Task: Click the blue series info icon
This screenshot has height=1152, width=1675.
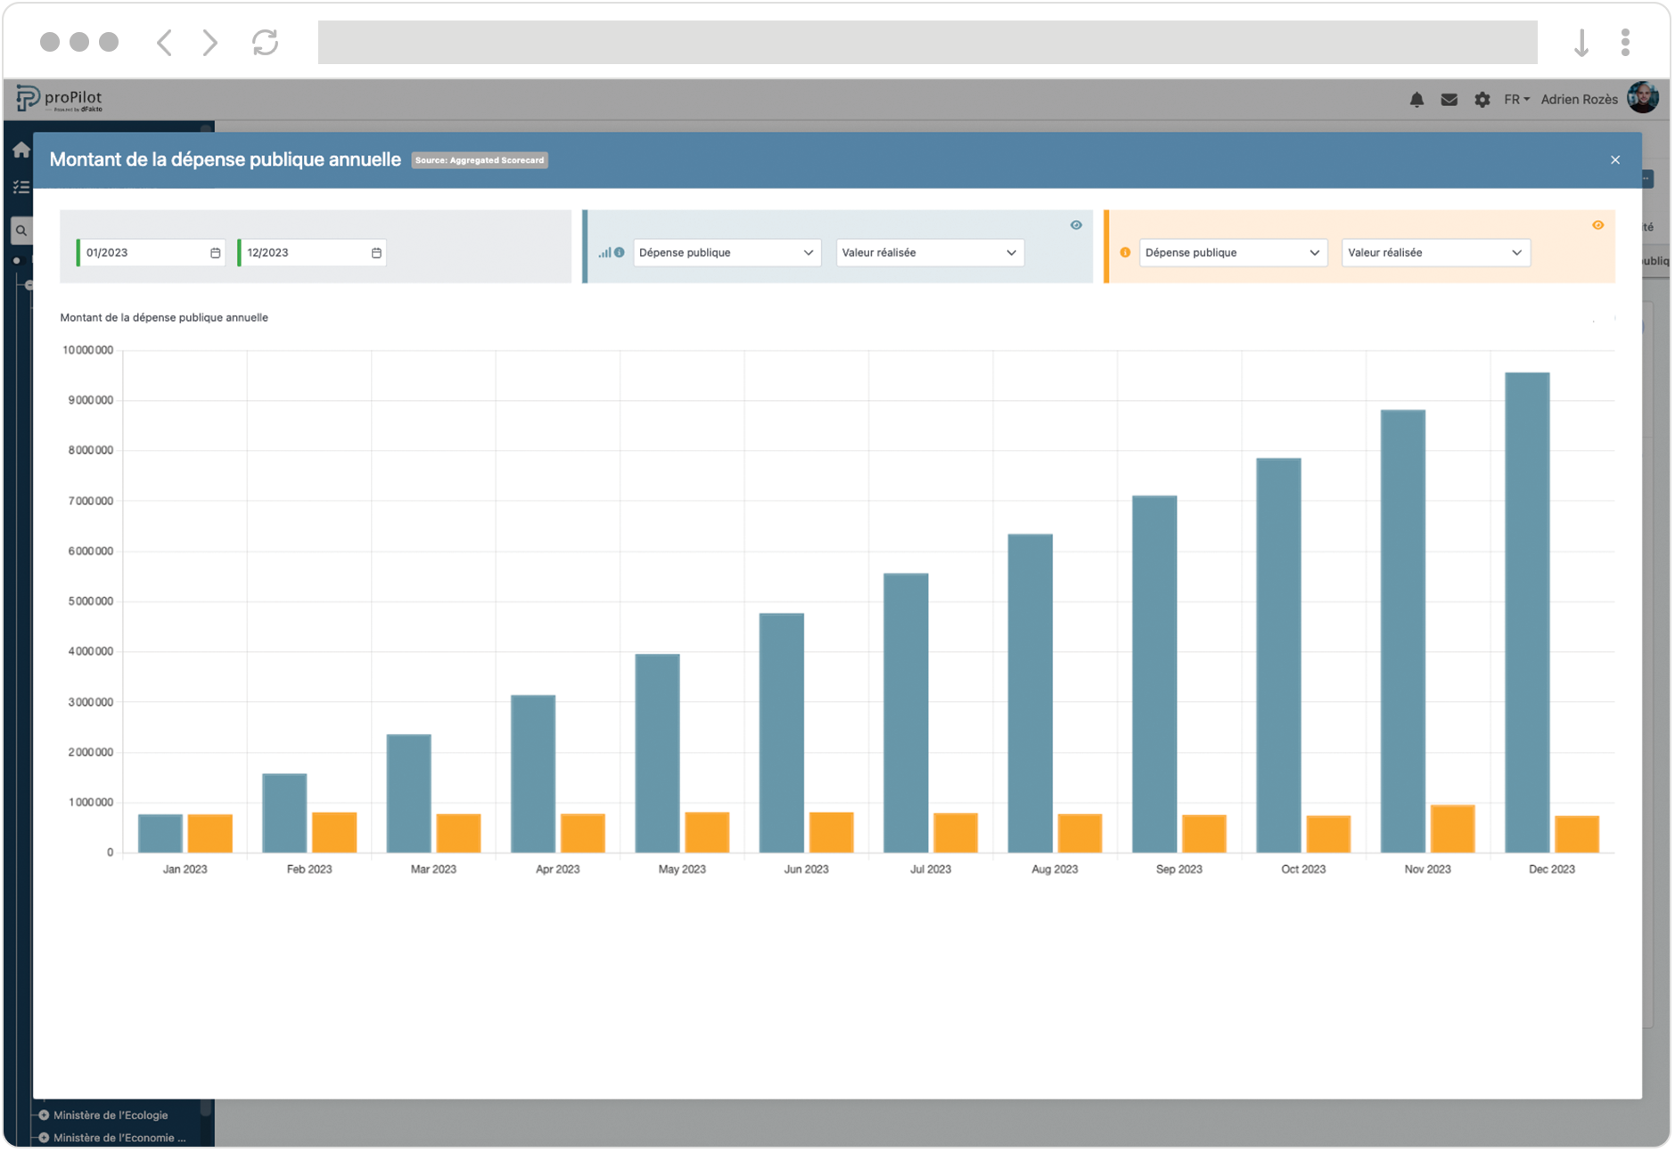Action: point(620,252)
